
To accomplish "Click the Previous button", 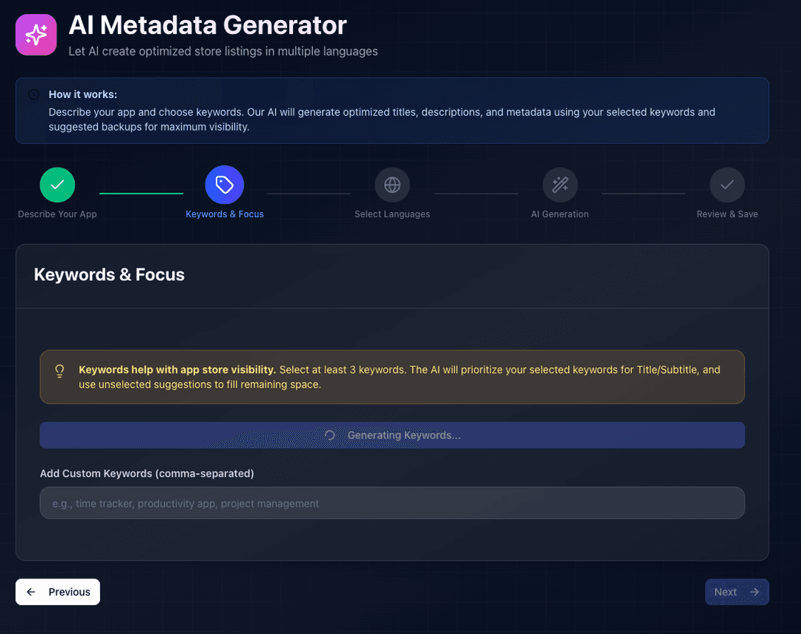I will pyautogui.click(x=57, y=592).
